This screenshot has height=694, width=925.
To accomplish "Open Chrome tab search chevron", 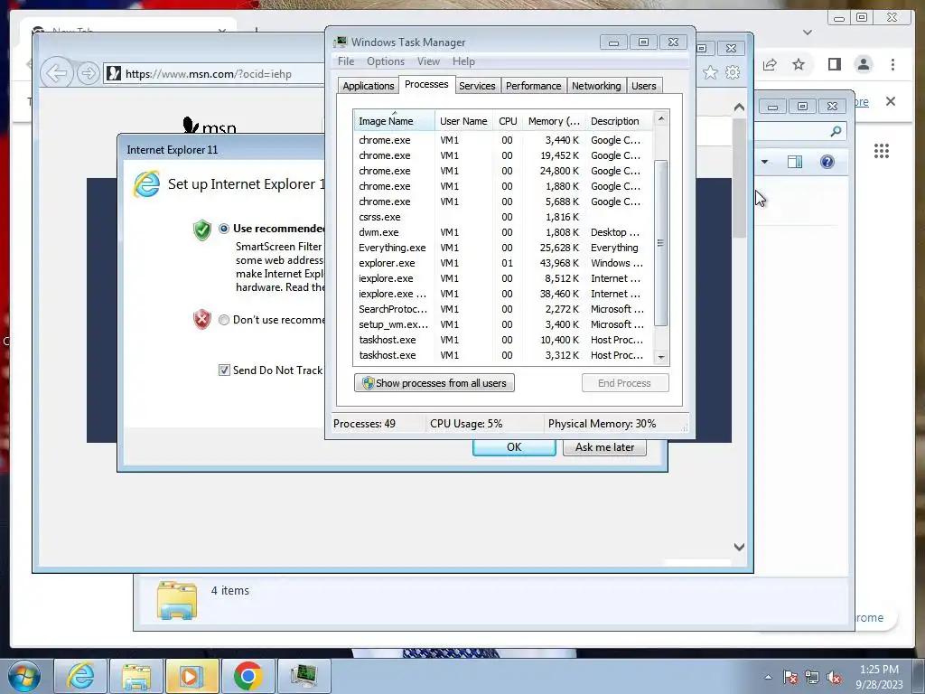I will pos(808,33).
